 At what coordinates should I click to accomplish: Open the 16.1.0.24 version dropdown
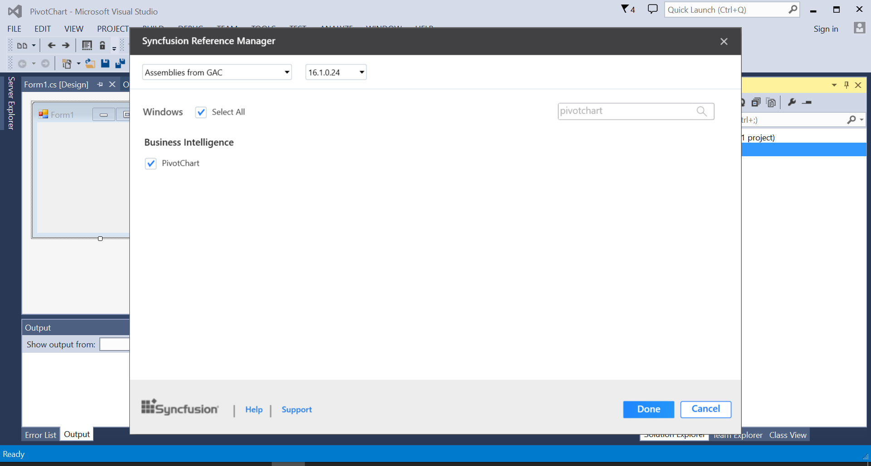(336, 72)
